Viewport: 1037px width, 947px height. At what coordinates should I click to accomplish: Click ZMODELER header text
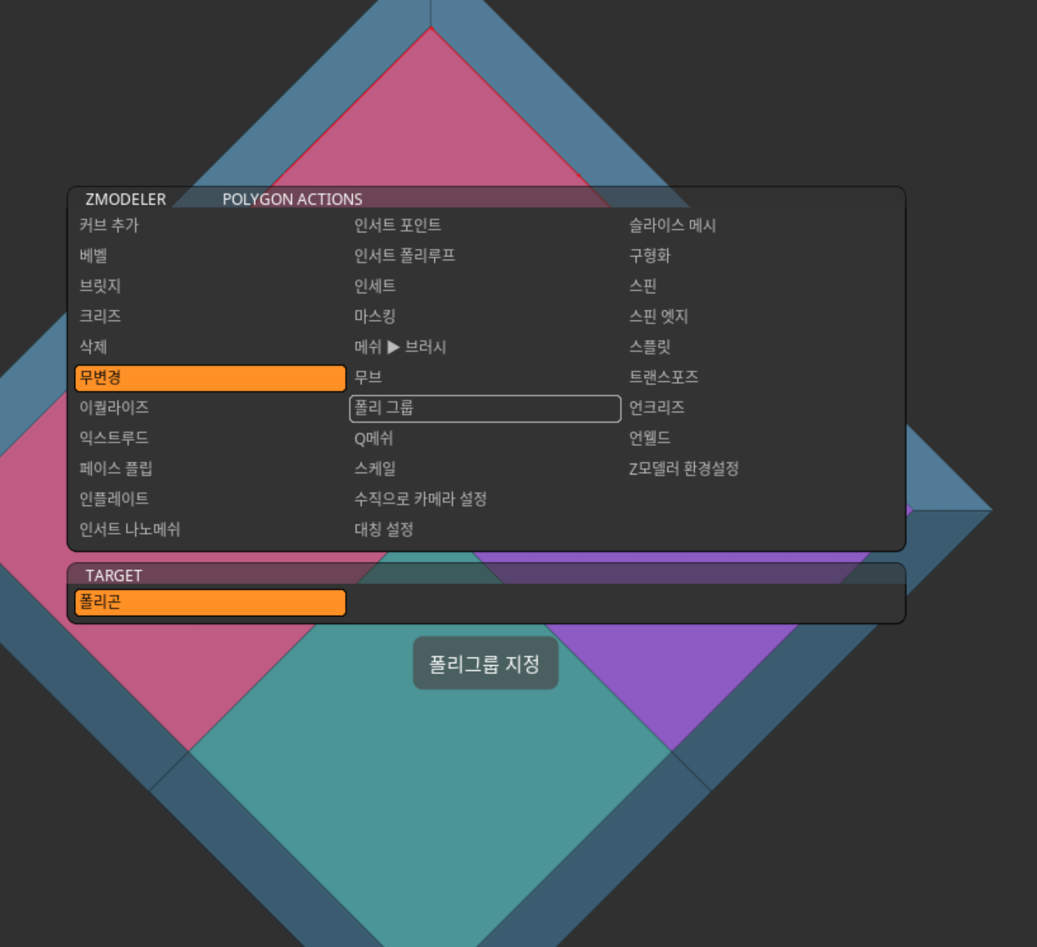[126, 199]
